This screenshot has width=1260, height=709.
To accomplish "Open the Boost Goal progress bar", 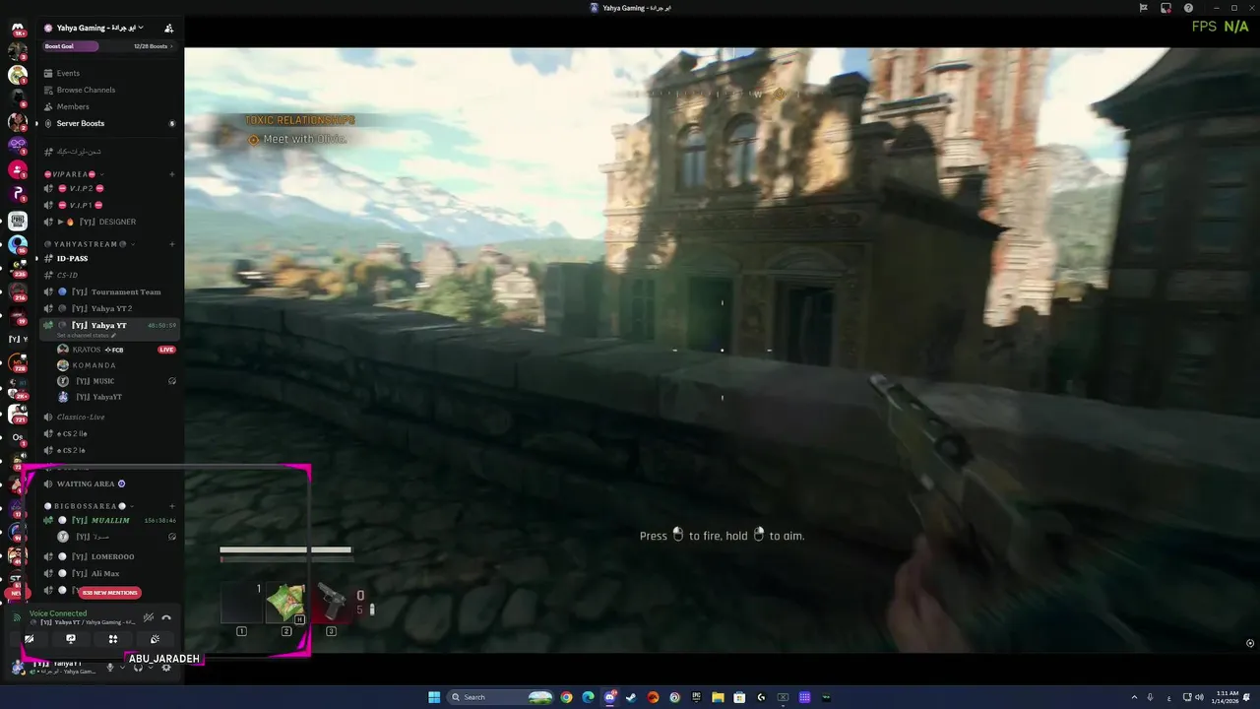I will coord(108,46).
